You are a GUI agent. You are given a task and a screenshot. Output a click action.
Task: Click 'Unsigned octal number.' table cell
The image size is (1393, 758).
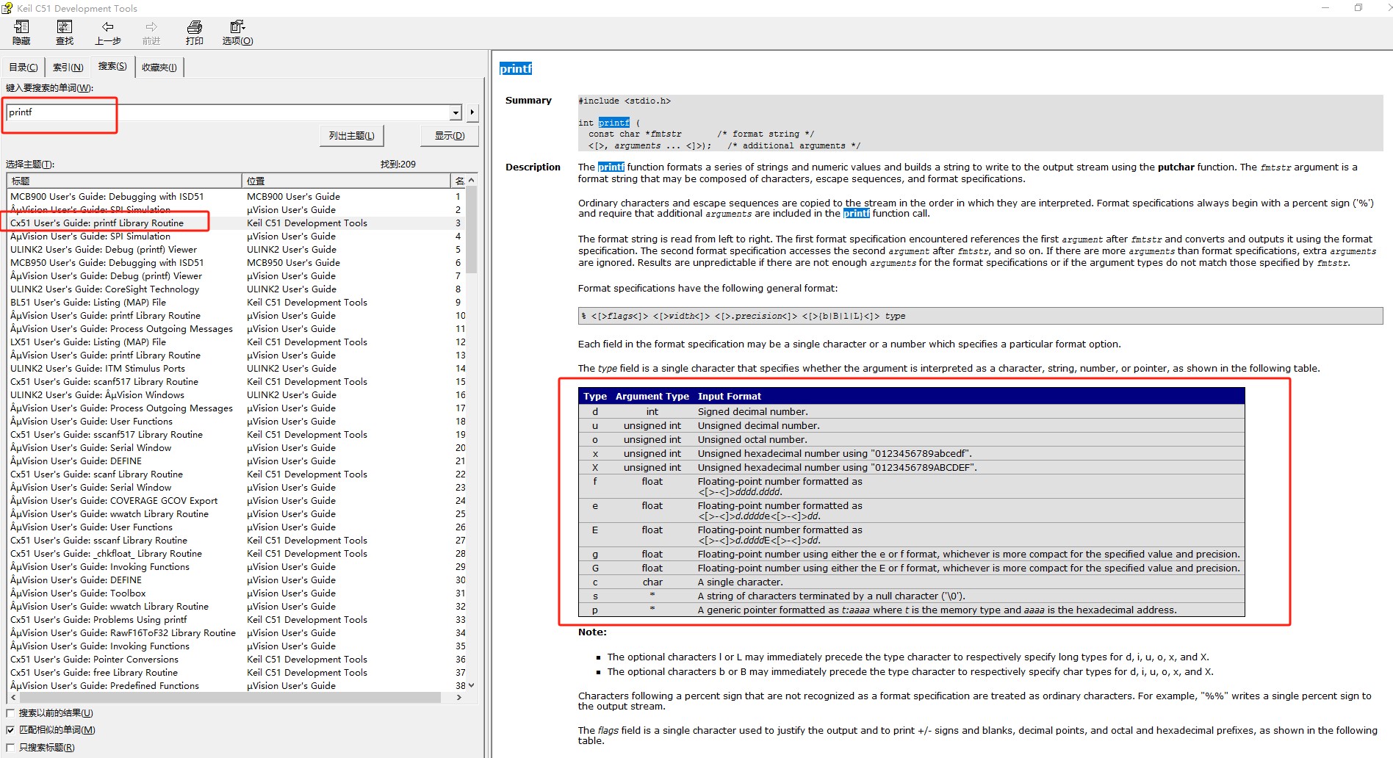752,440
